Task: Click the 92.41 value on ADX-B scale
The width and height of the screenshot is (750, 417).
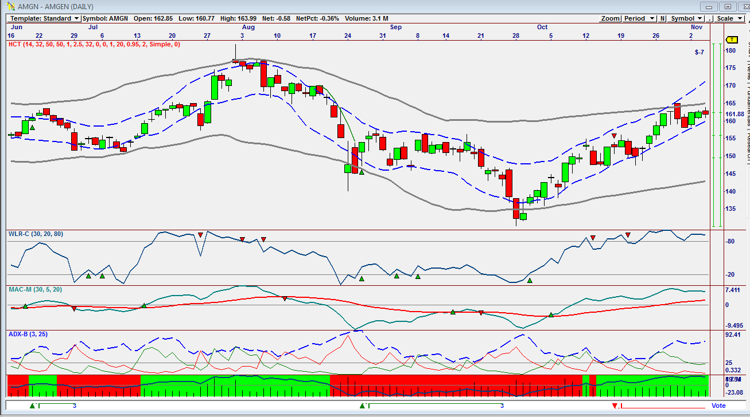Action: coord(734,335)
